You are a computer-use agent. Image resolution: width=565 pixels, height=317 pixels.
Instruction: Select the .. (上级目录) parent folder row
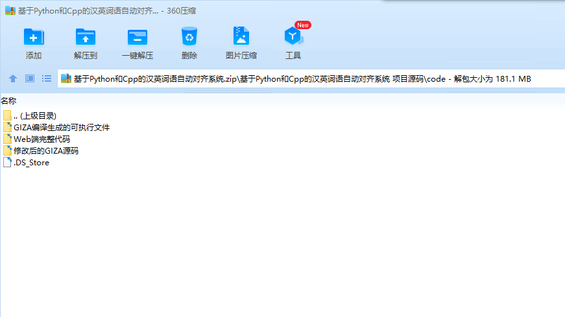30,115
